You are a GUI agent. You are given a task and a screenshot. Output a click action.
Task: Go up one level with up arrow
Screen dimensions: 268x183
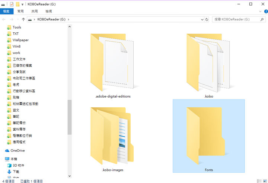pyautogui.click(x=24, y=19)
